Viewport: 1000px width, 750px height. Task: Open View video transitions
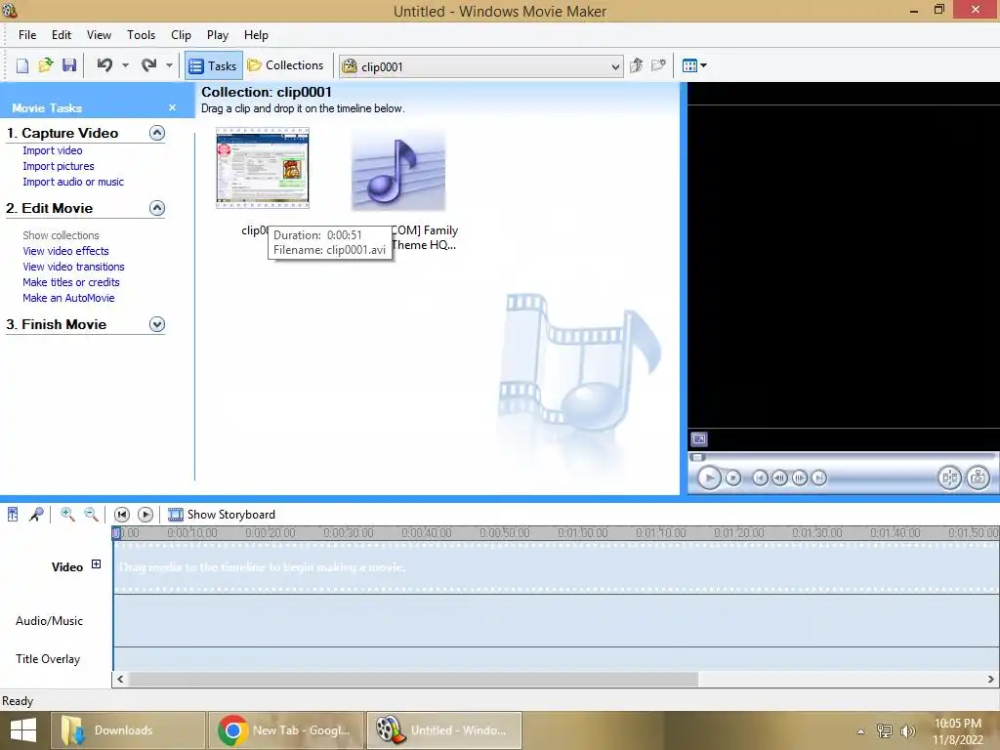73,267
